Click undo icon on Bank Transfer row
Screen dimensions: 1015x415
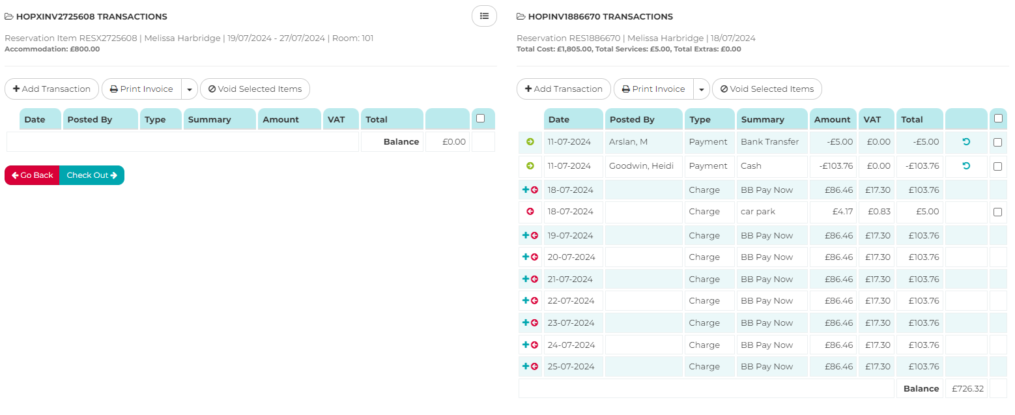click(966, 141)
